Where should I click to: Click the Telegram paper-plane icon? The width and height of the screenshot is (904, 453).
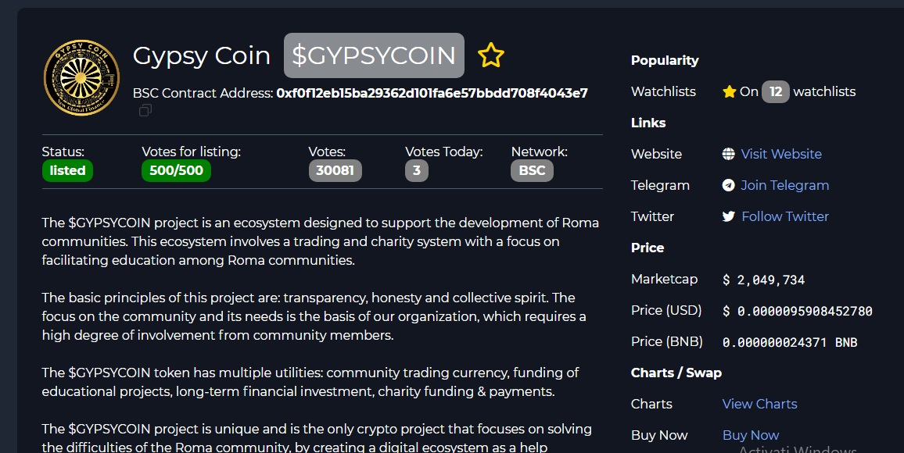[729, 185]
